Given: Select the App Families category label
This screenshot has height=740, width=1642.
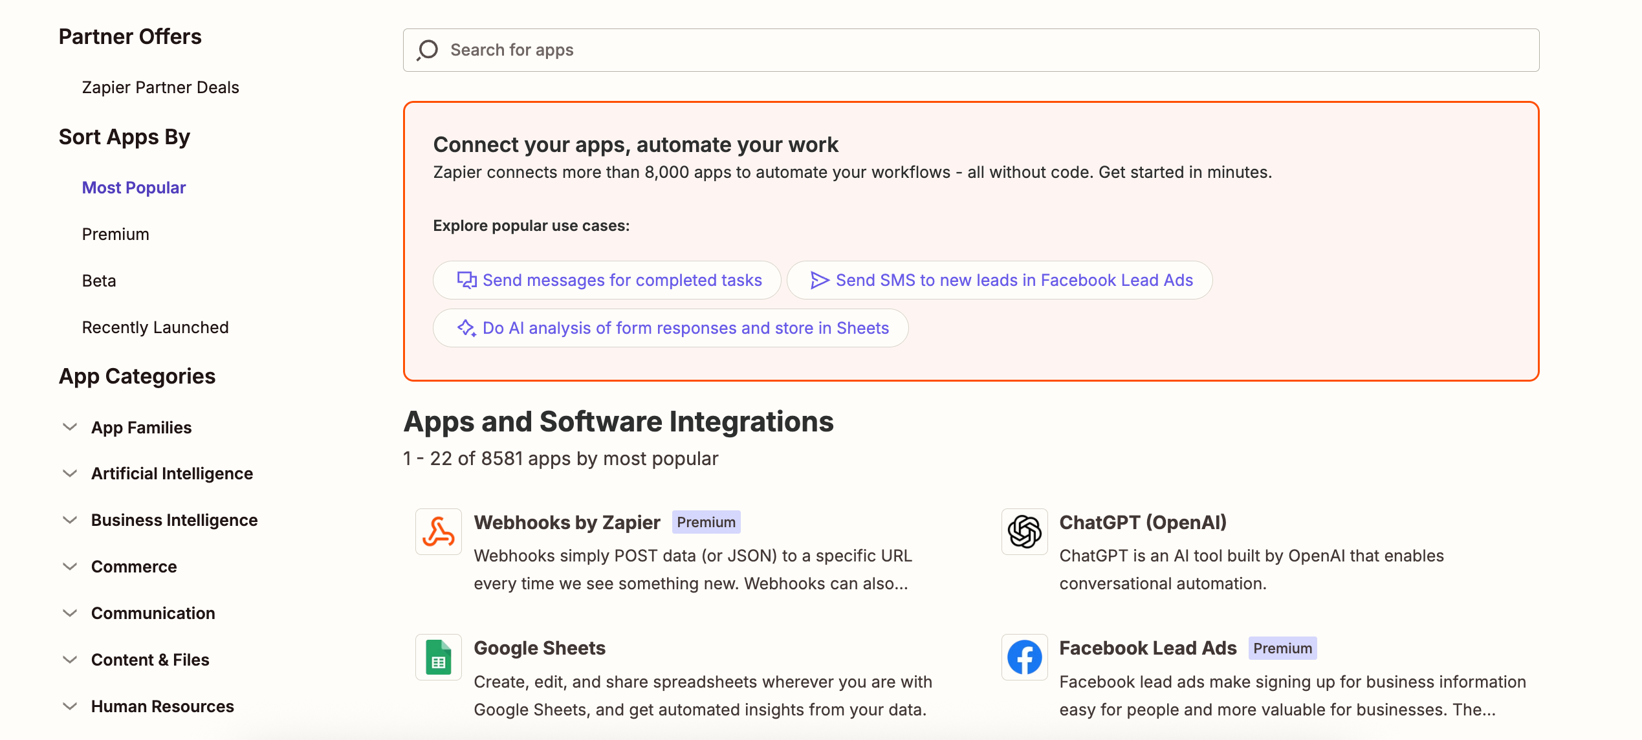Looking at the screenshot, I should tap(141, 428).
